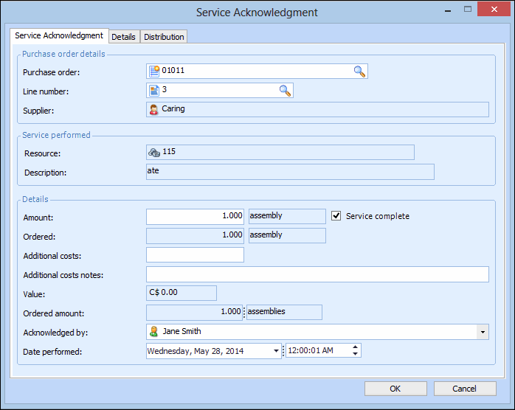Click the Purchase order lookup magnifier icon

pos(359,72)
